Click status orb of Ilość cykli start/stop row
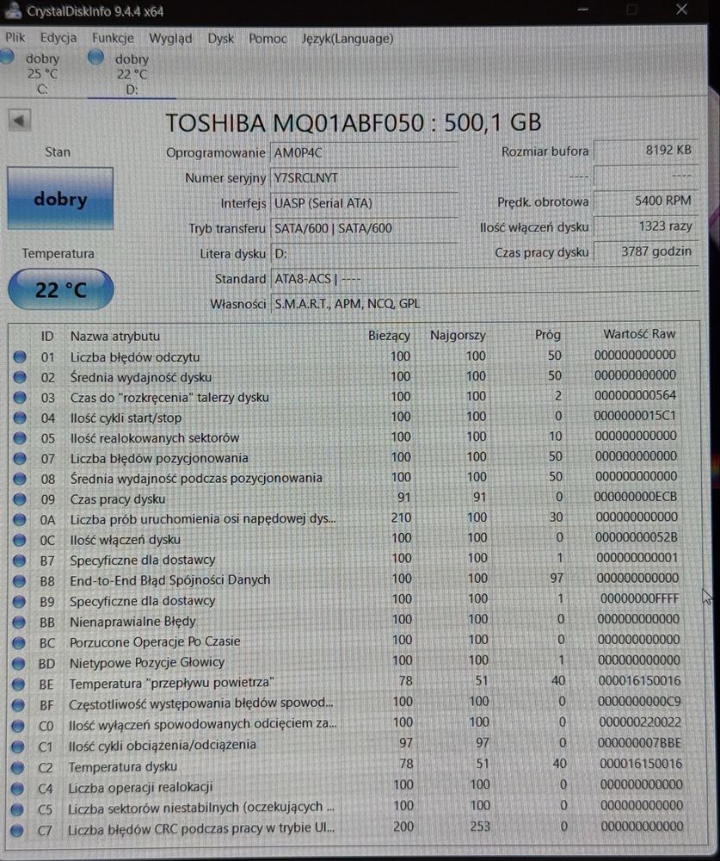 21,418
